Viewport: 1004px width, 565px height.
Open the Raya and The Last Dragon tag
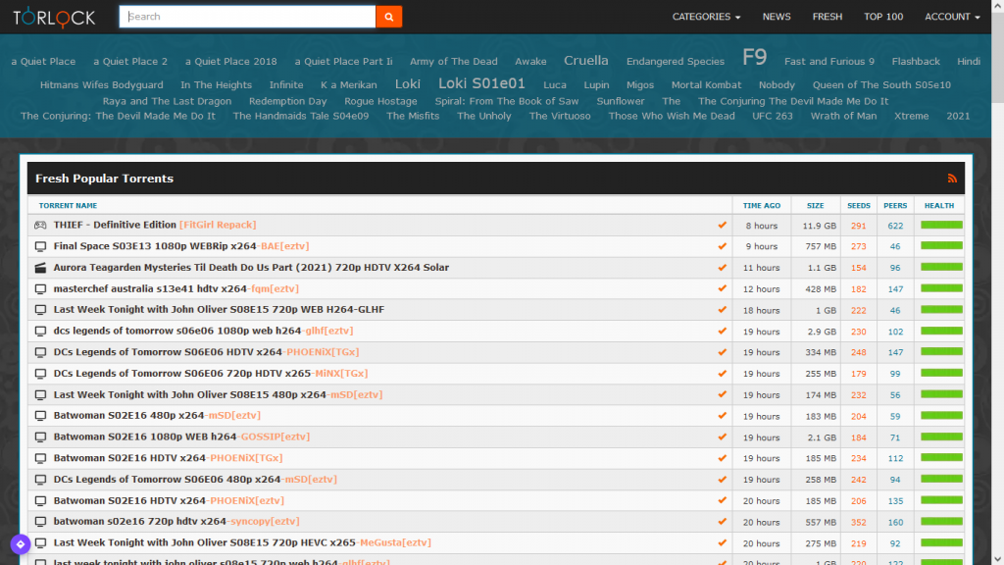point(167,101)
